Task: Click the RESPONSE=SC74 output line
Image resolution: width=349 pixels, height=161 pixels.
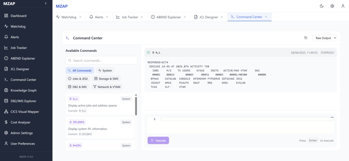Action: click(158, 62)
